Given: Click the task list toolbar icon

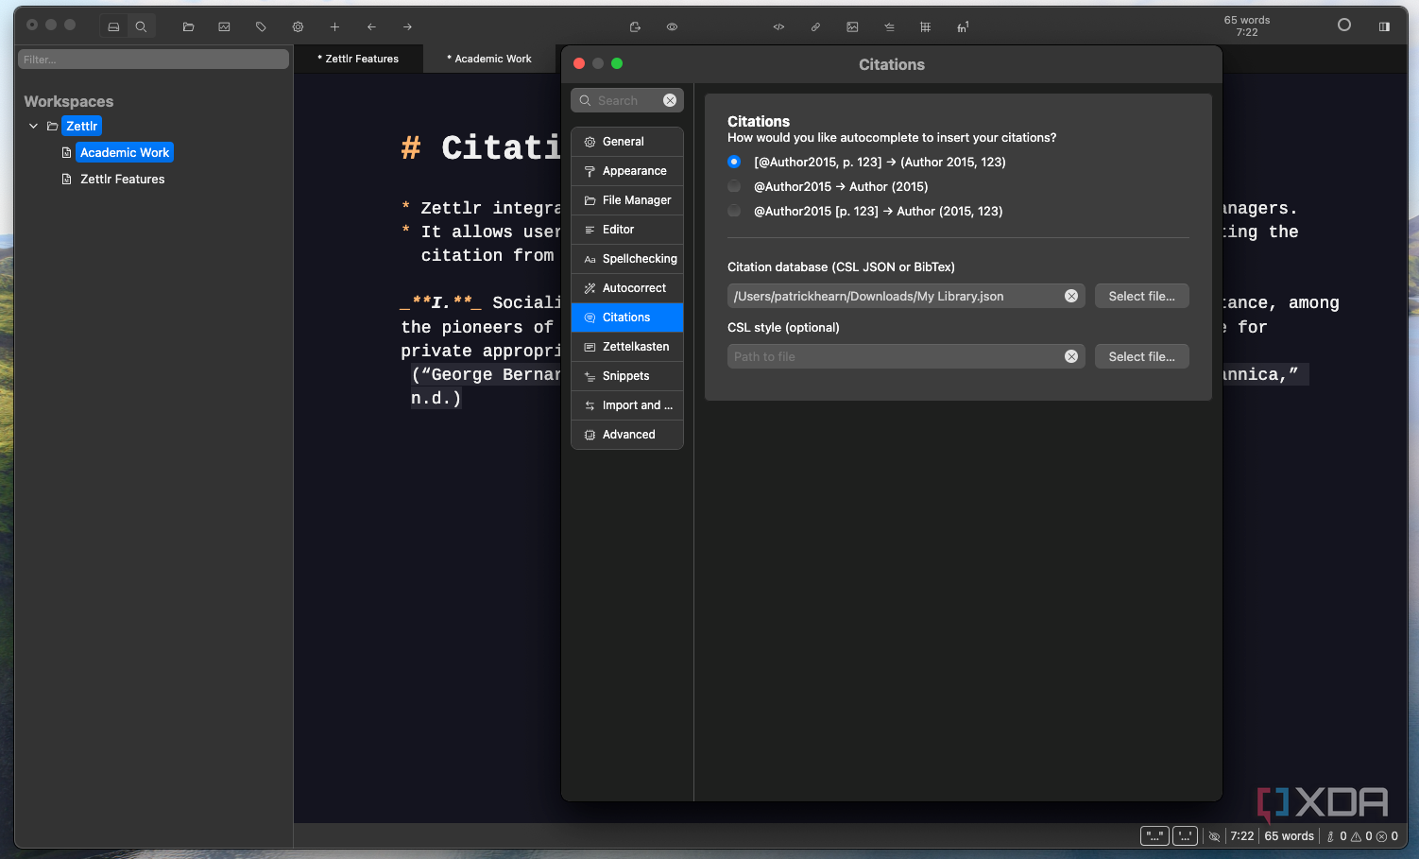Looking at the screenshot, I should coord(889,27).
